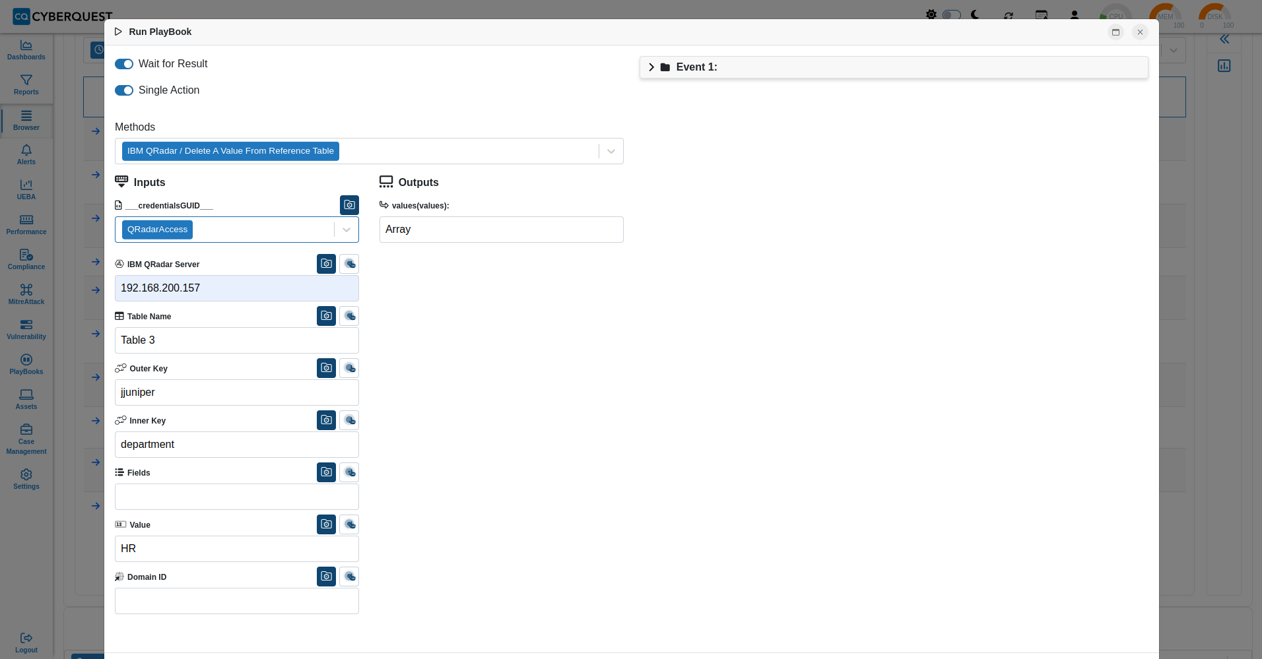Go to Compliance in sidebar

[x=26, y=259]
